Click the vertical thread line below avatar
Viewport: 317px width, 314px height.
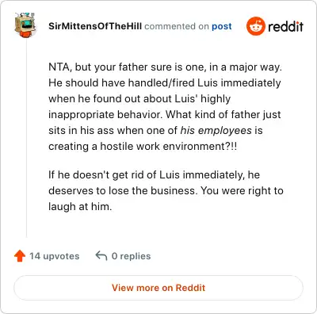coord(26,137)
